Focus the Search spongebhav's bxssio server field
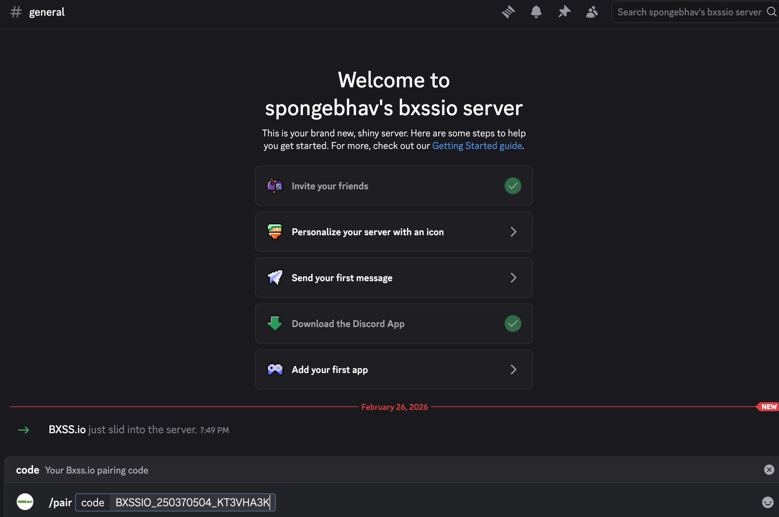The image size is (779, 517). 689,12
